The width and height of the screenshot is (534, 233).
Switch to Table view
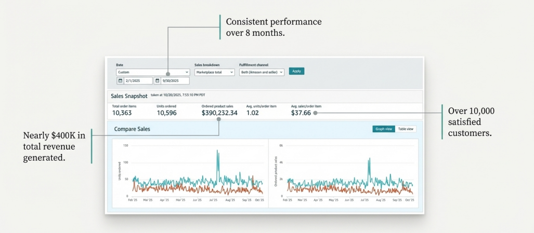pyautogui.click(x=406, y=129)
